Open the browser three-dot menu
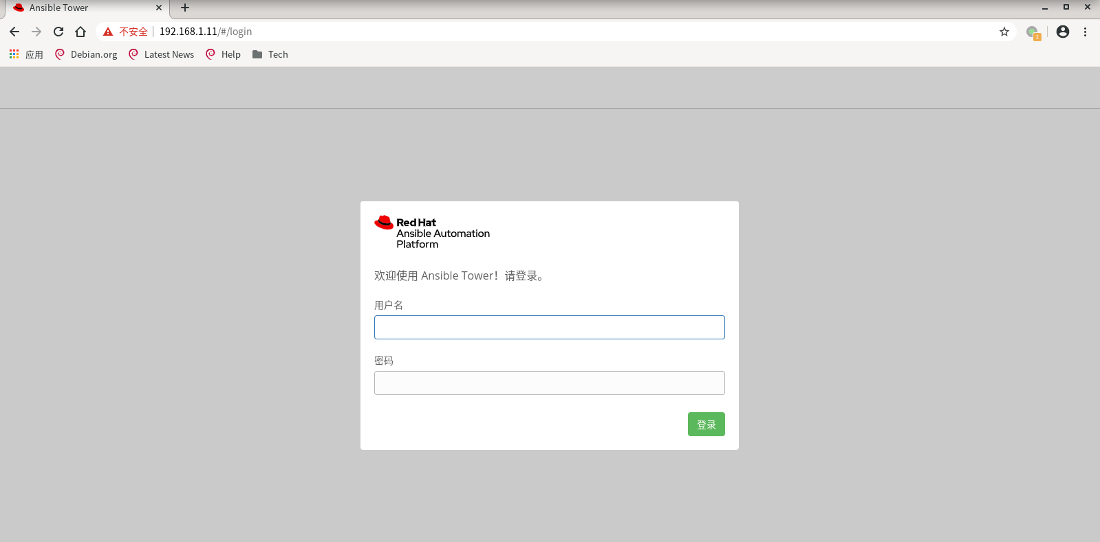Viewport: 1100px width, 542px height. click(x=1085, y=32)
